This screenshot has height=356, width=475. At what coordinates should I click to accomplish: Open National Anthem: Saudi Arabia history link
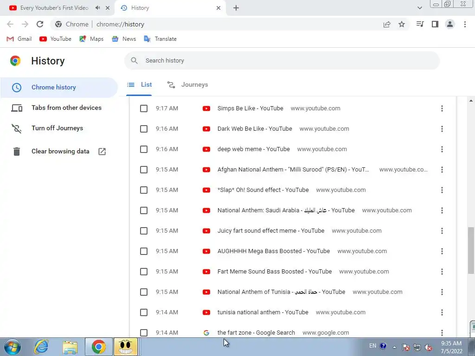click(x=286, y=210)
